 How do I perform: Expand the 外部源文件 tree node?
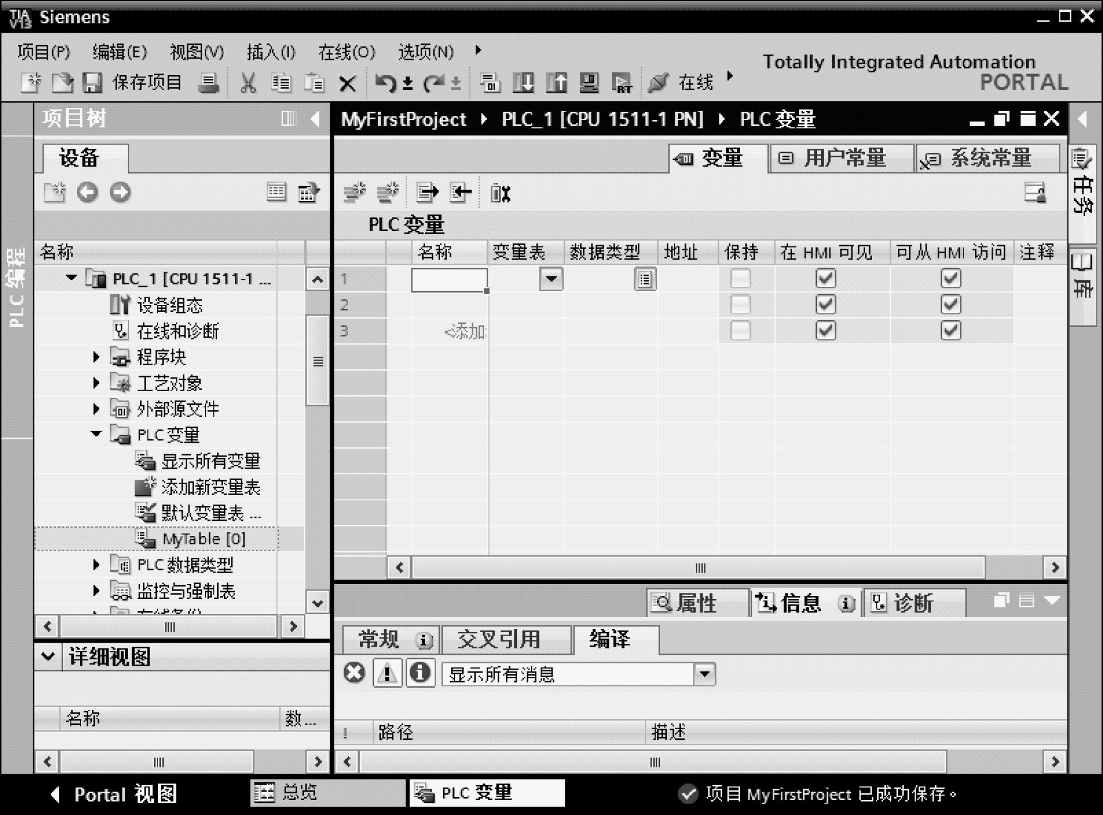(x=97, y=408)
